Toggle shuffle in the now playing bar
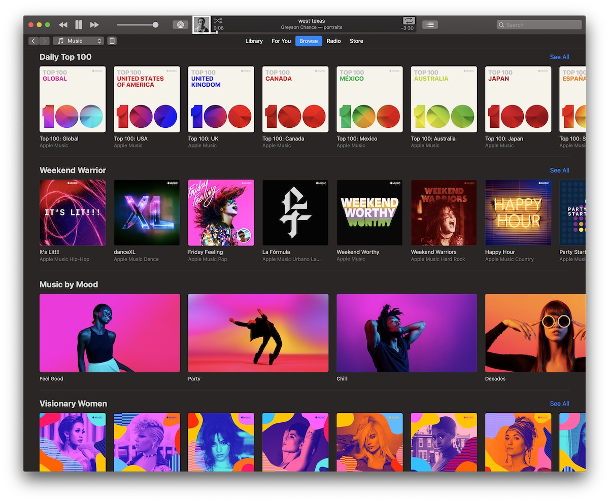609x502 pixels. pyautogui.click(x=218, y=21)
